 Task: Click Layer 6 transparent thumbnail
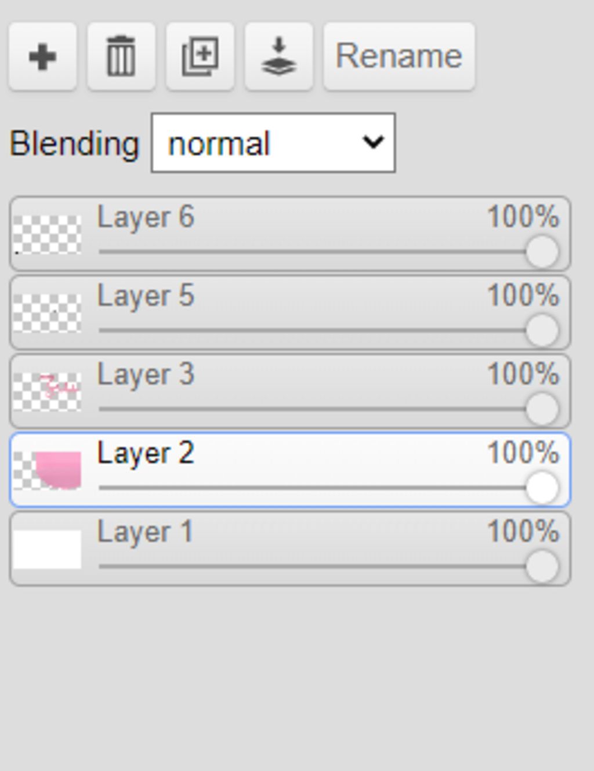(47, 235)
